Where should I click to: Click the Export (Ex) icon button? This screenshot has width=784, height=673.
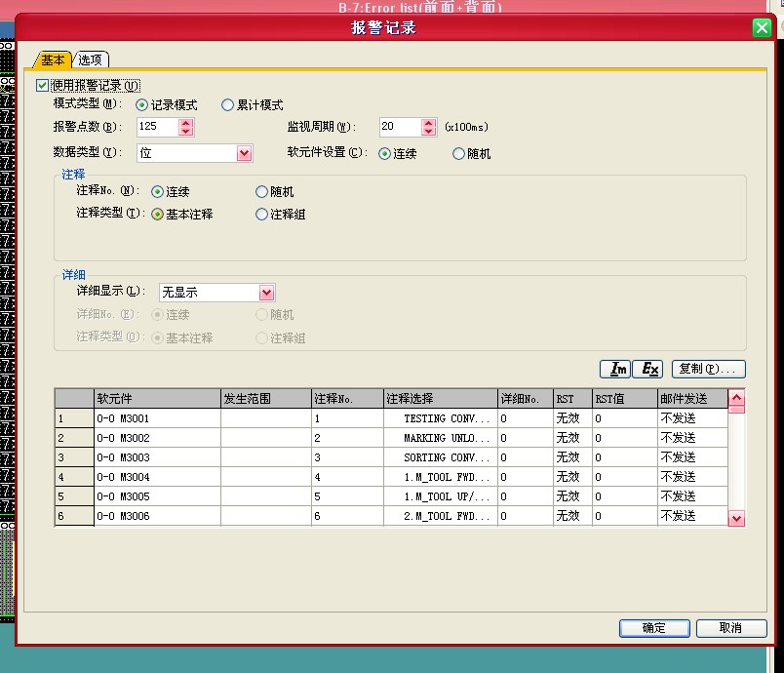(648, 369)
